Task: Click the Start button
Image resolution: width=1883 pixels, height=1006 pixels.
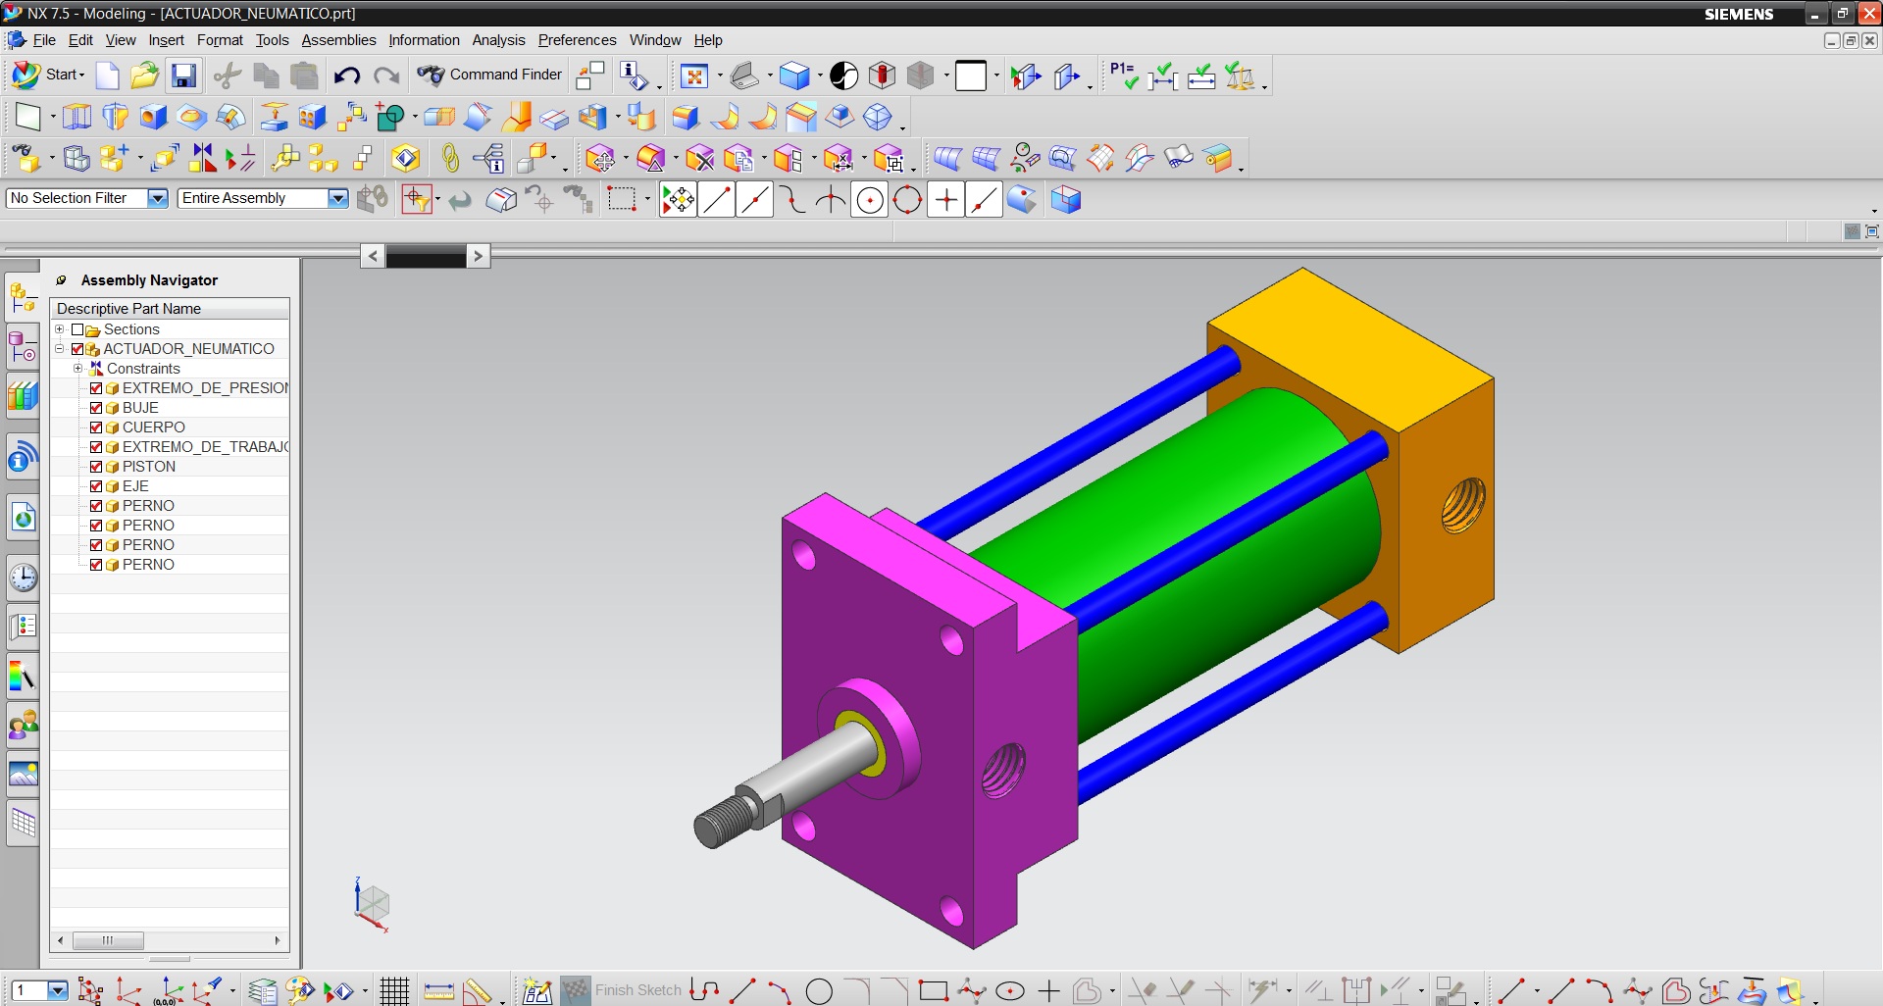Action: click(47, 75)
